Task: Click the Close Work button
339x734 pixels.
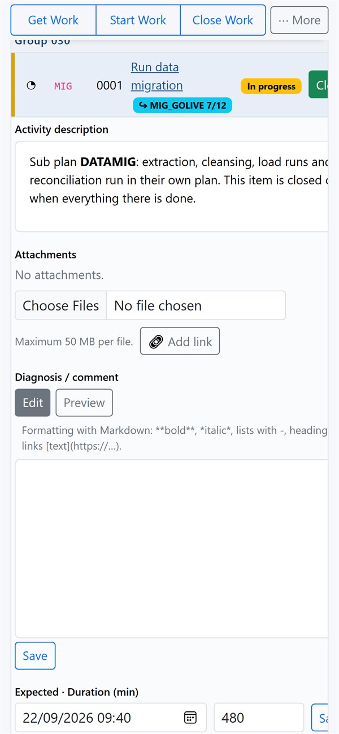Action: 223,20
